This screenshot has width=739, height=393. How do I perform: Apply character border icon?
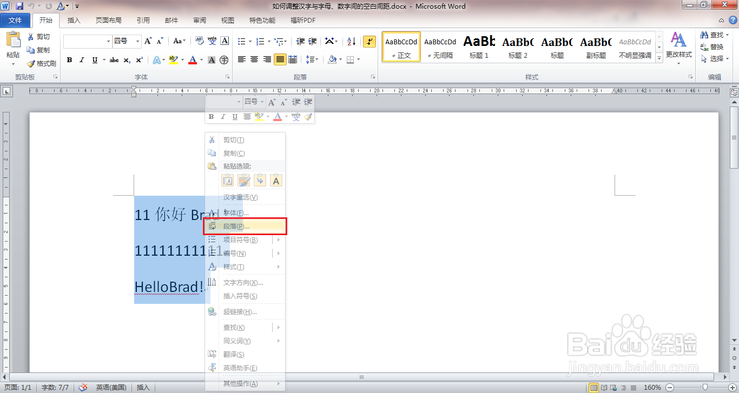(225, 41)
